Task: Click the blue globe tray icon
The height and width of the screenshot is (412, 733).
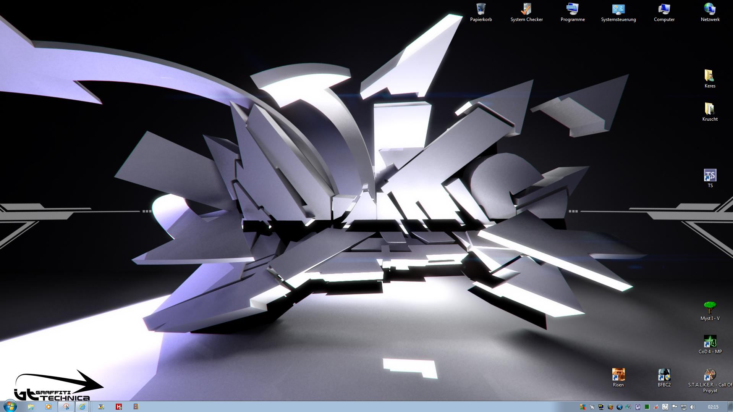Action: coord(620,407)
